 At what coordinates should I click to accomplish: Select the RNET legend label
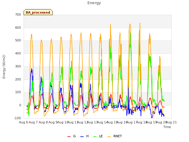point(118,136)
